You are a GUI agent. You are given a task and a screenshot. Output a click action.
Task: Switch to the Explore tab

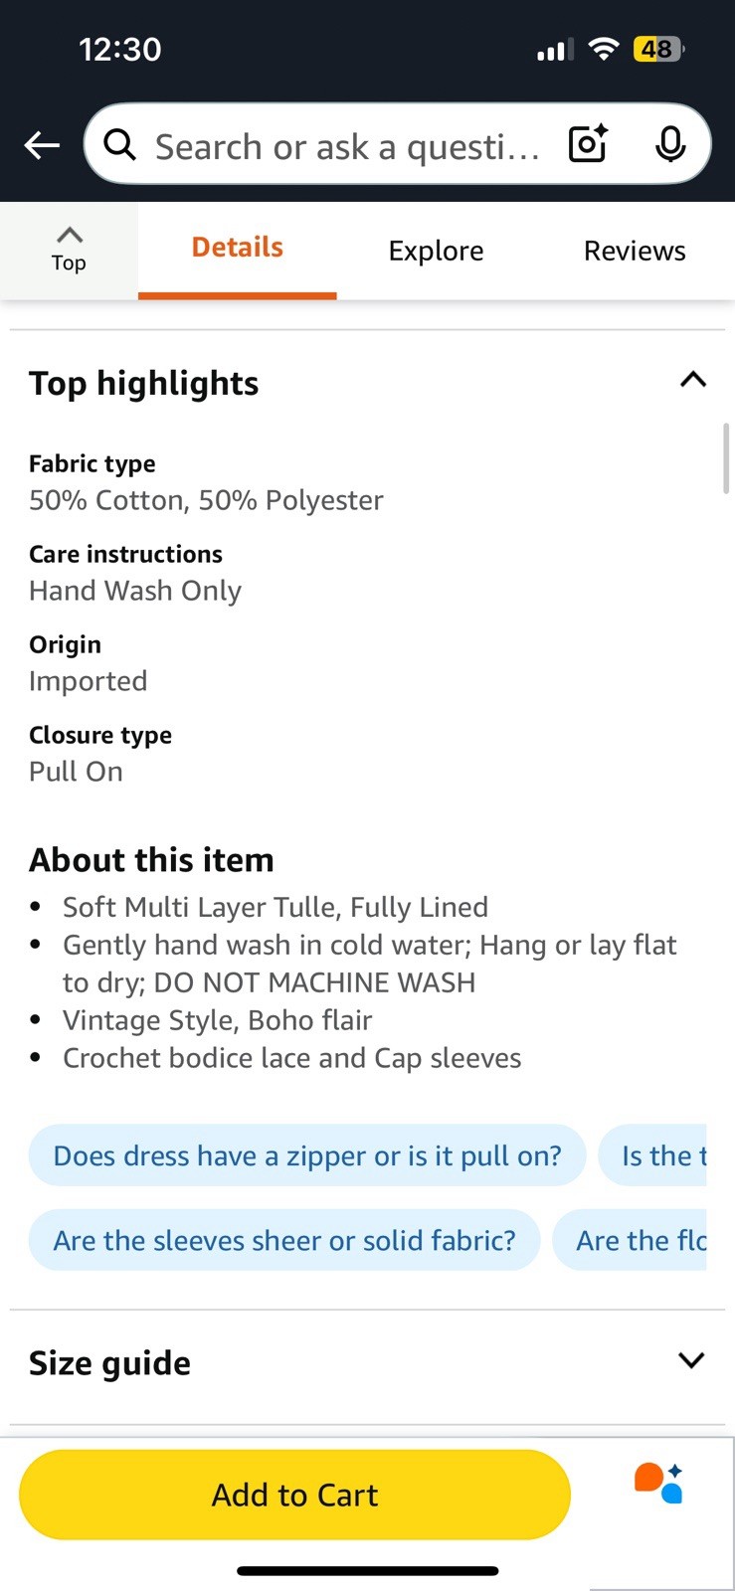point(436,251)
